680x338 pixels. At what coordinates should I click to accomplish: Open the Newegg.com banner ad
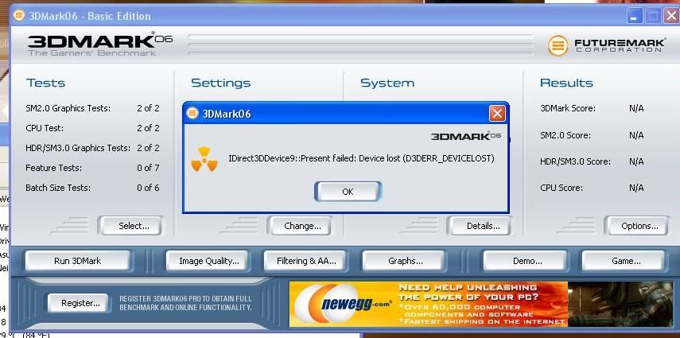click(481, 304)
